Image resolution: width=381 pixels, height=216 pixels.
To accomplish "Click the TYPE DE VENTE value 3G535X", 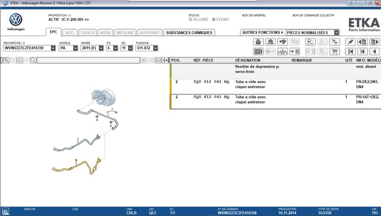I will [325, 213].
